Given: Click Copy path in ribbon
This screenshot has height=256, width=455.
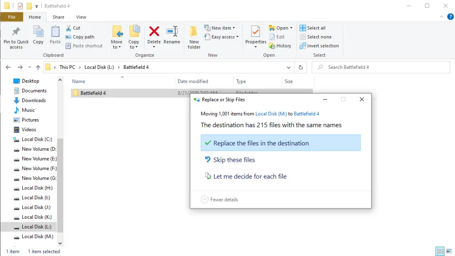Looking at the screenshot, I should click(80, 37).
